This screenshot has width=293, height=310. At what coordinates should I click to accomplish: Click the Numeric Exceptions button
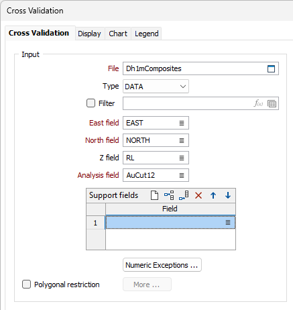pyautogui.click(x=162, y=265)
